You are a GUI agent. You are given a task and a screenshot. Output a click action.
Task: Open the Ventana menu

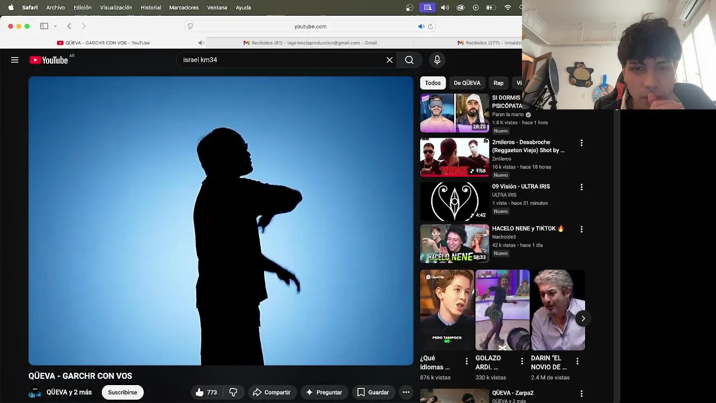[217, 7]
